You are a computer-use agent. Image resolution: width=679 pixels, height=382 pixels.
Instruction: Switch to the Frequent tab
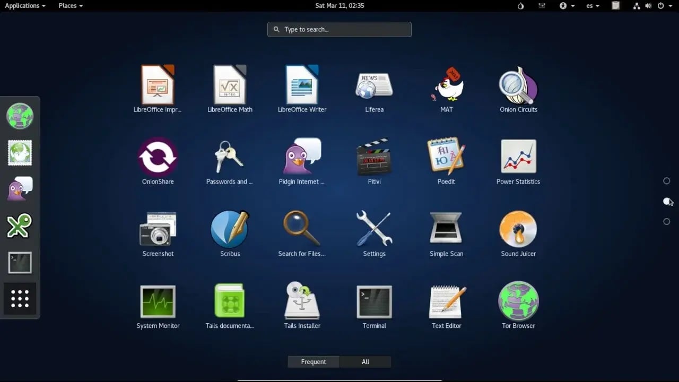click(314, 362)
